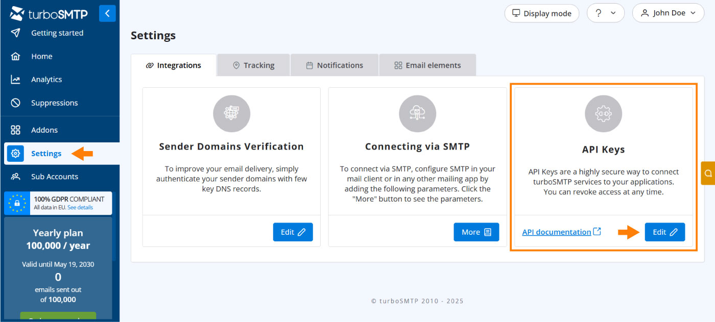715x322 pixels.
Task: Click the GDPR lock badge icon
Action: tap(17, 203)
